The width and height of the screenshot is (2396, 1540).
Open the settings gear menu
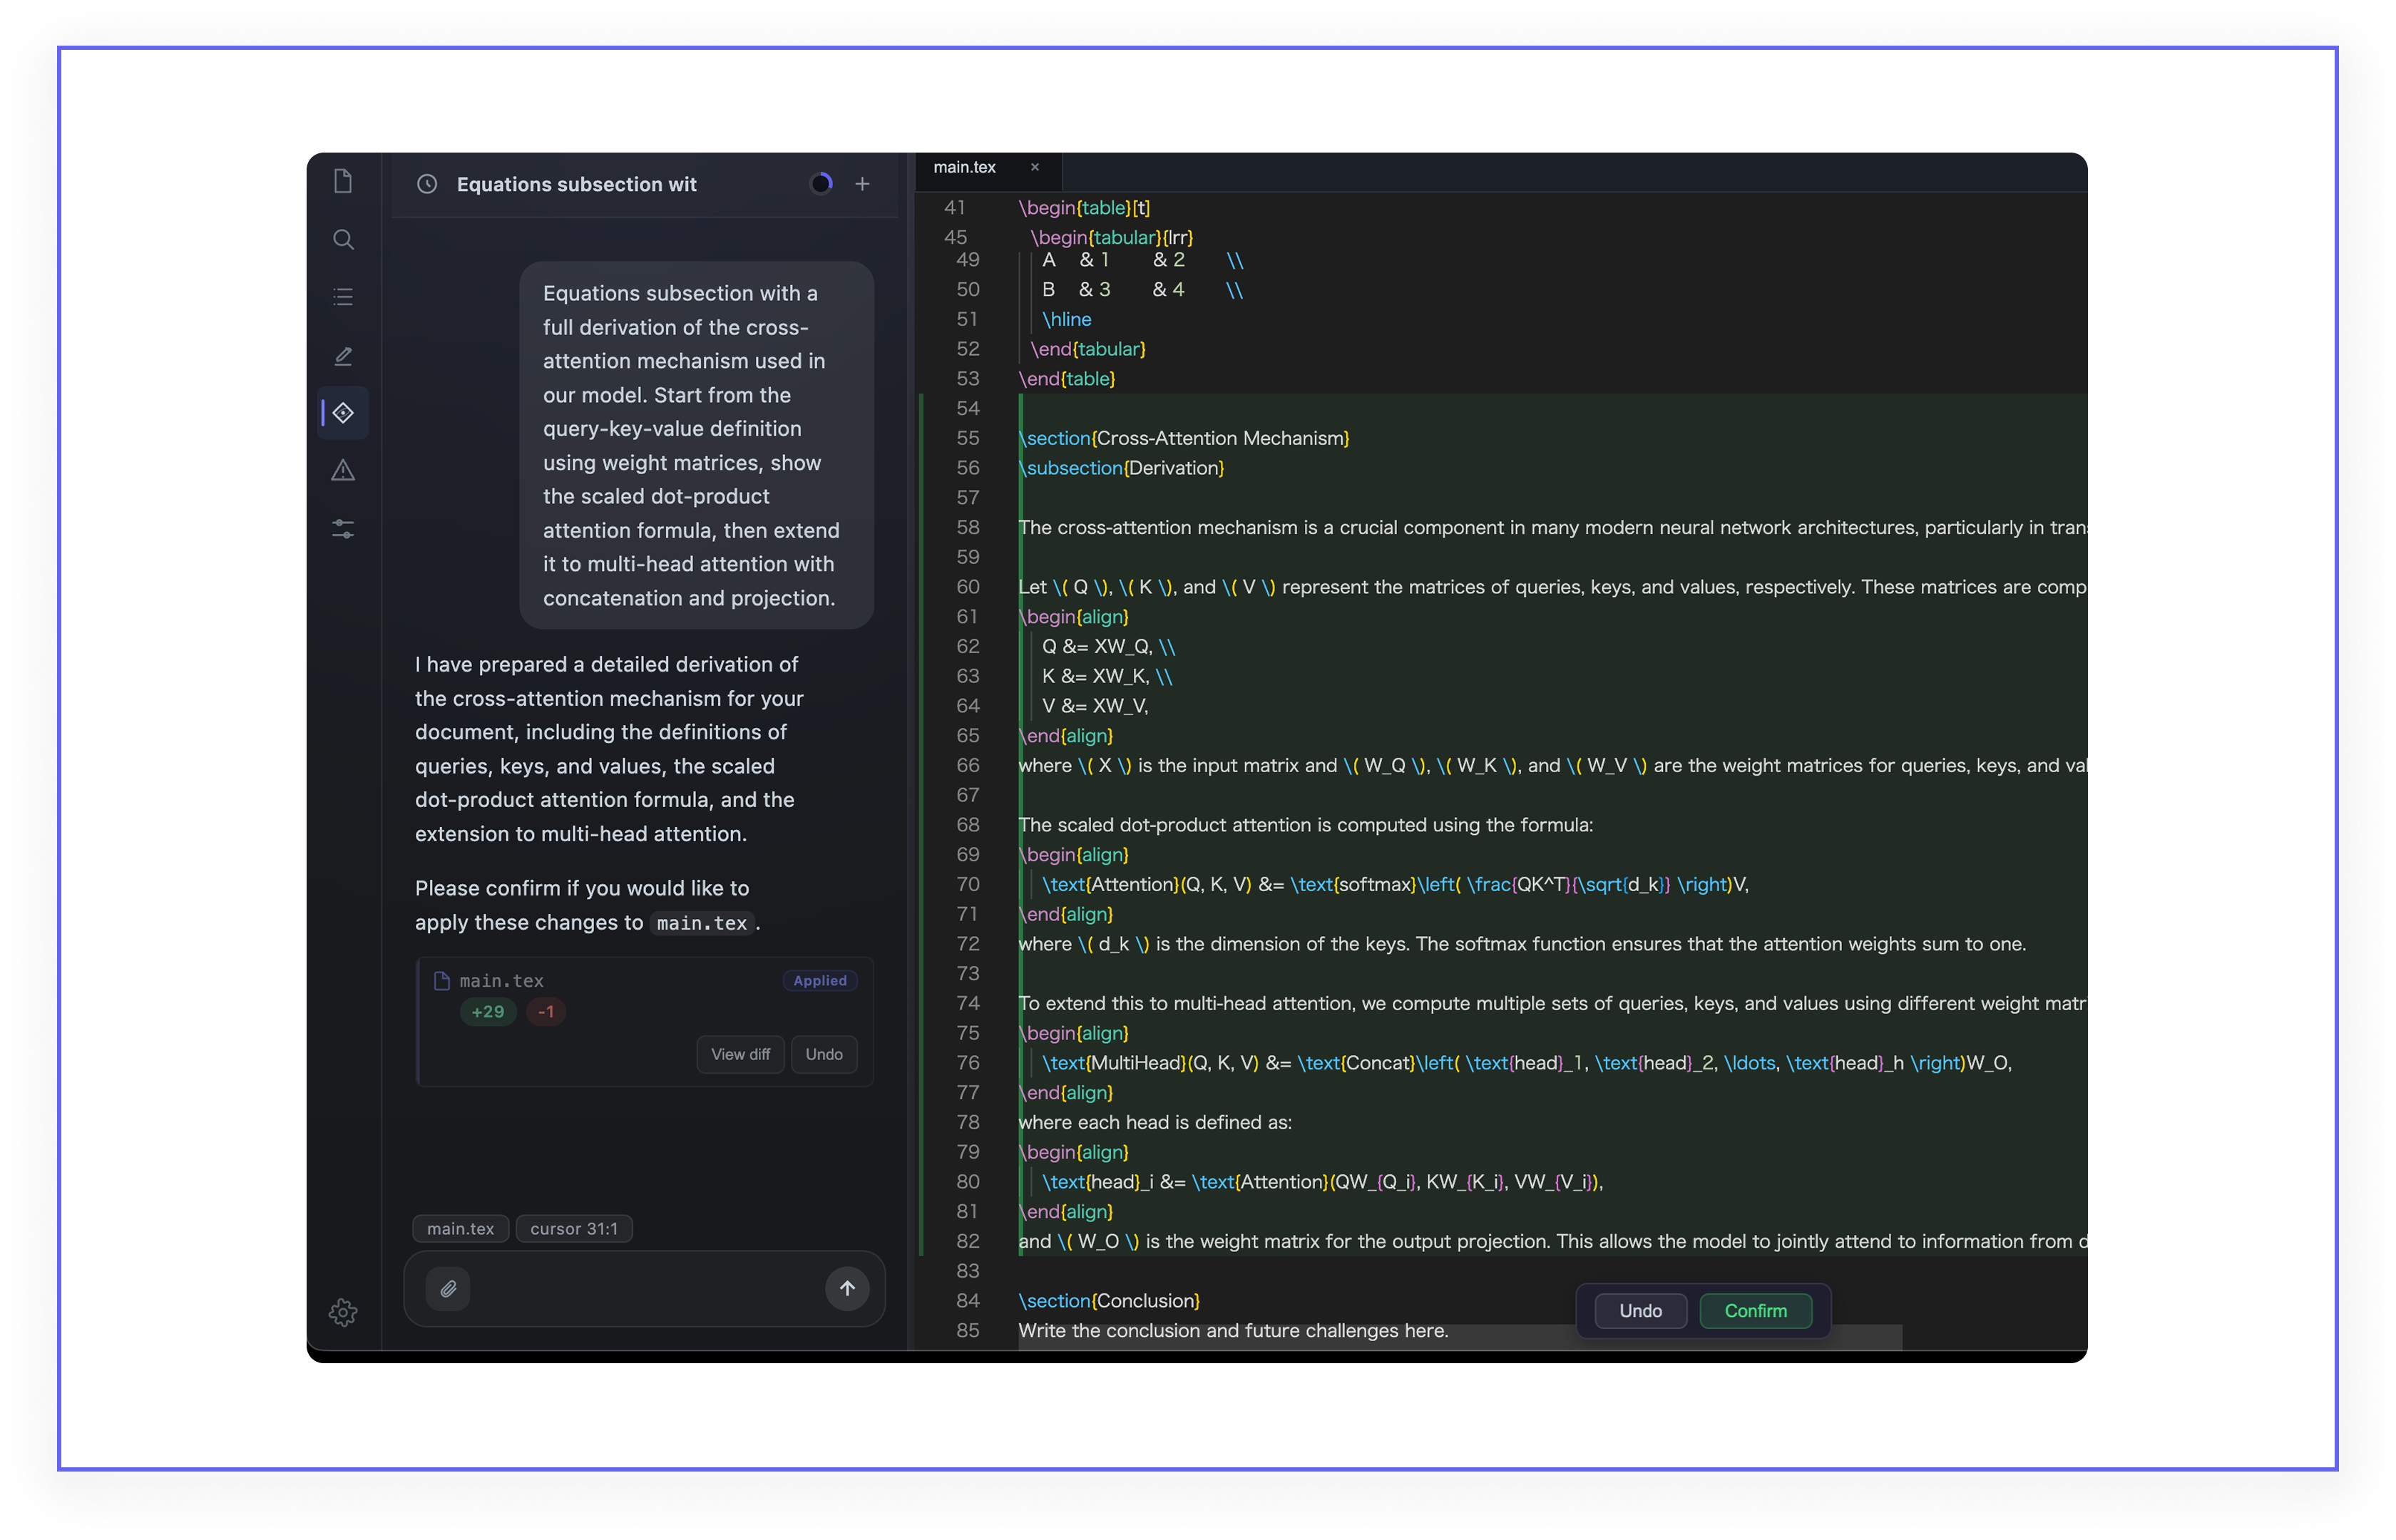click(x=343, y=1312)
